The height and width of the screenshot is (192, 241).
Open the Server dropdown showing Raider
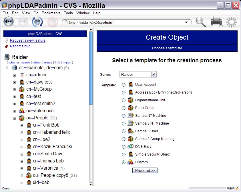(138, 75)
